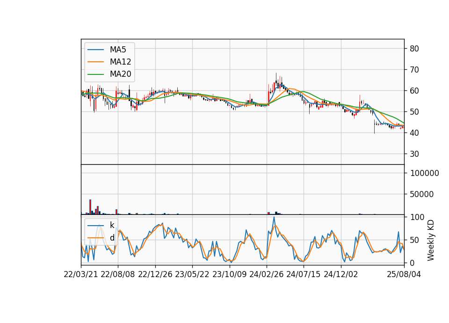Click the price axis value 30
The width and height of the screenshot is (449, 323).
point(414,154)
